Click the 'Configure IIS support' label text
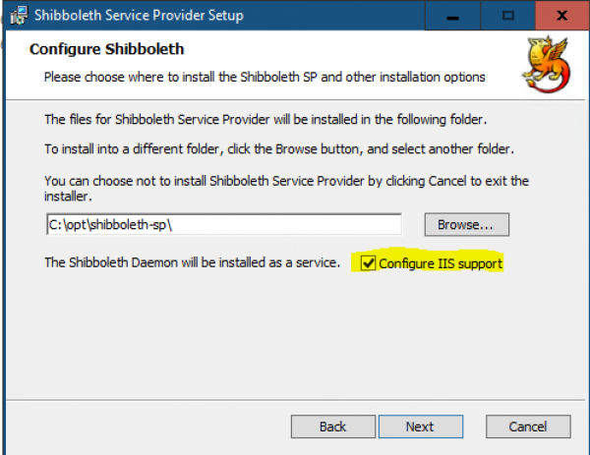590x455 pixels. click(x=441, y=263)
